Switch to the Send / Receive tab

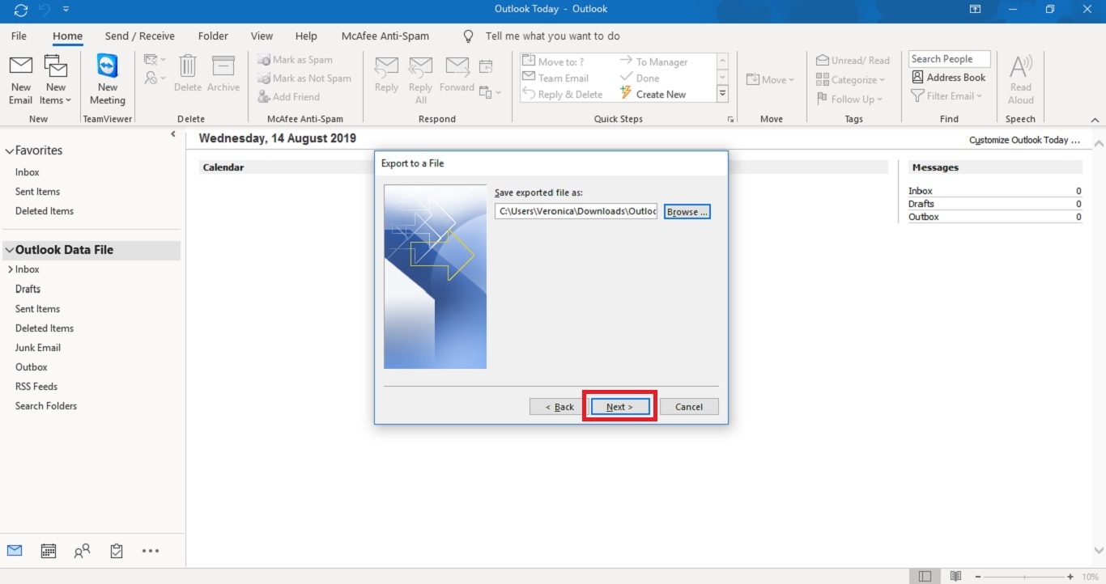[x=139, y=36]
